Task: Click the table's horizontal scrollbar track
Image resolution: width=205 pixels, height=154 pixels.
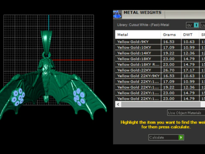Action: pyautogui.click(x=161, y=104)
